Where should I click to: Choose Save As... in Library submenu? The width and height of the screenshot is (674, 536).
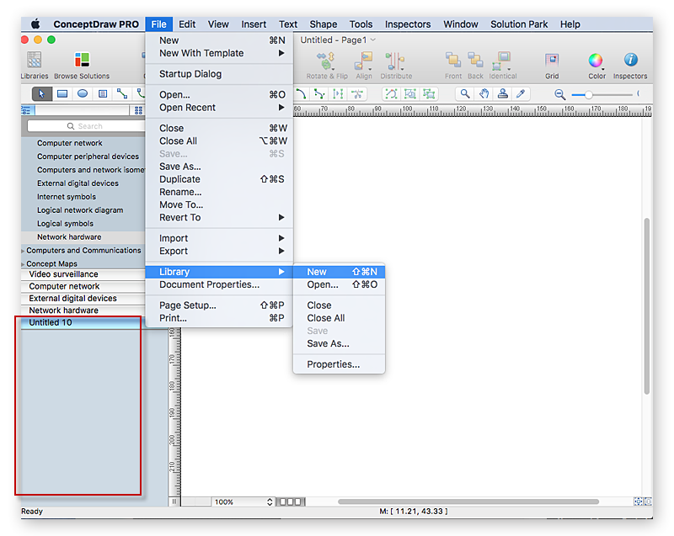340,343
